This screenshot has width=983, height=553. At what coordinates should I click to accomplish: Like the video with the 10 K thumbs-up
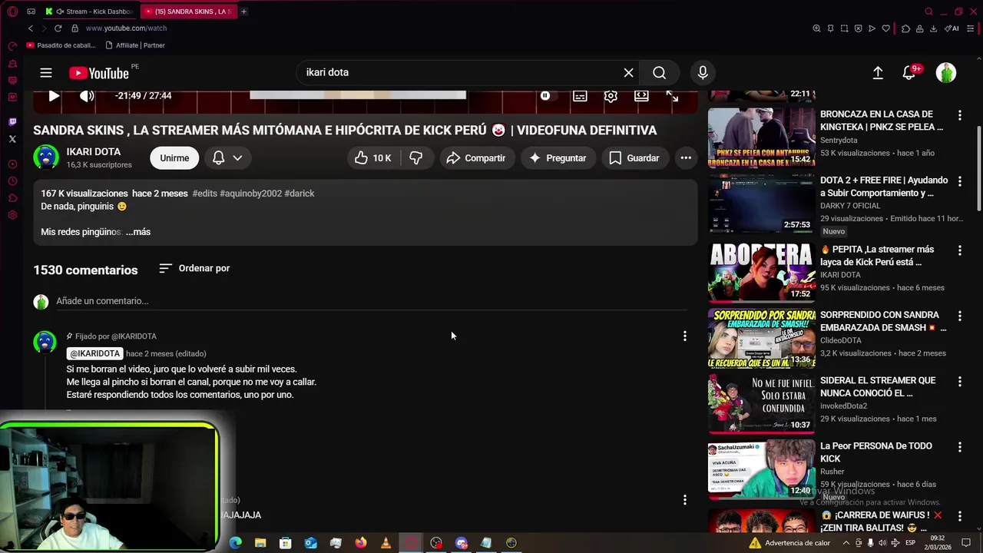(372, 158)
